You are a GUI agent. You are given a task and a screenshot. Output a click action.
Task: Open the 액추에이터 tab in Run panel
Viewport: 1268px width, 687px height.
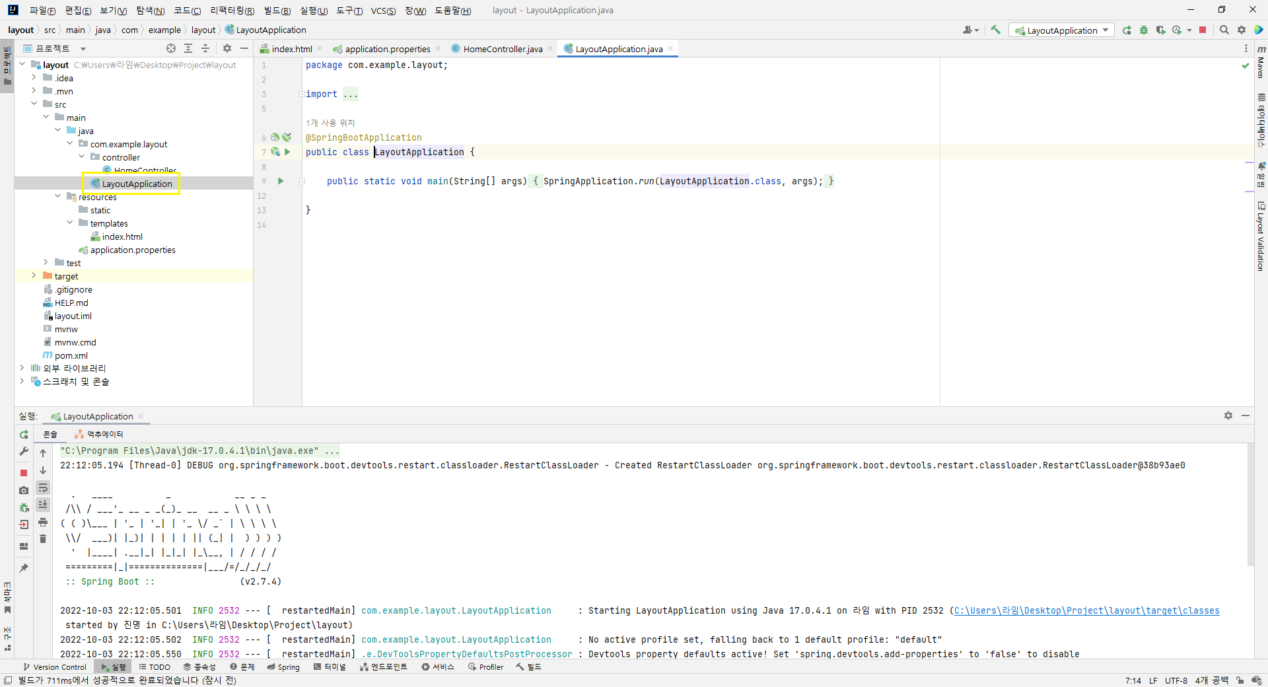pos(99,435)
